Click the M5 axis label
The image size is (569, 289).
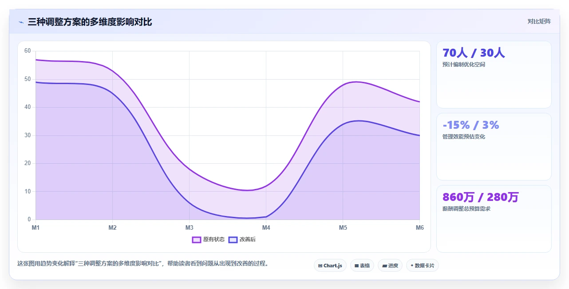coord(343,228)
